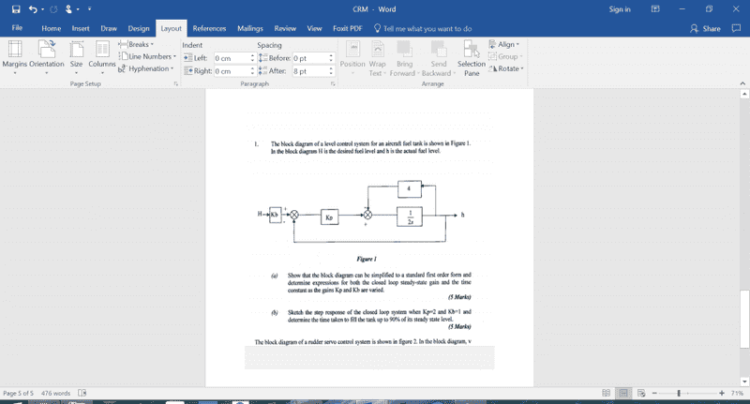The image size is (750, 404).
Task: Expand the Line Numbers dropdown
Action: pyautogui.click(x=147, y=56)
